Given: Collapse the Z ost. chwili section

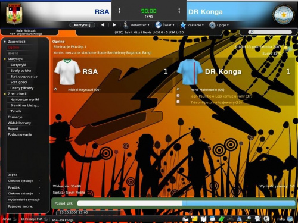Looking at the screenshot, I should [5, 94].
